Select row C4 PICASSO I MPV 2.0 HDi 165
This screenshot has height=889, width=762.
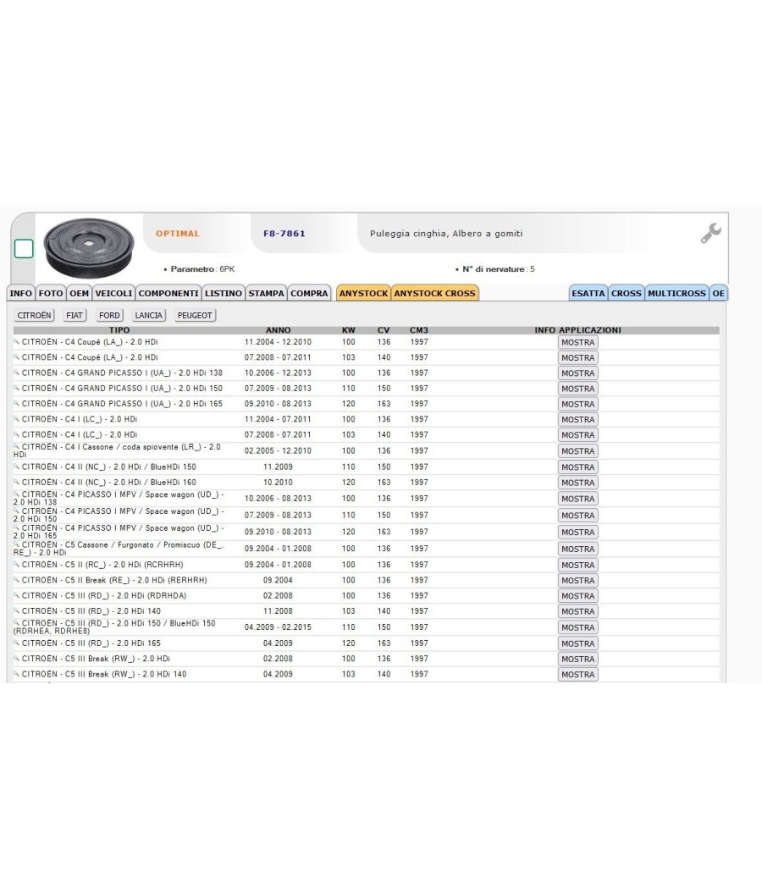[x=367, y=532]
